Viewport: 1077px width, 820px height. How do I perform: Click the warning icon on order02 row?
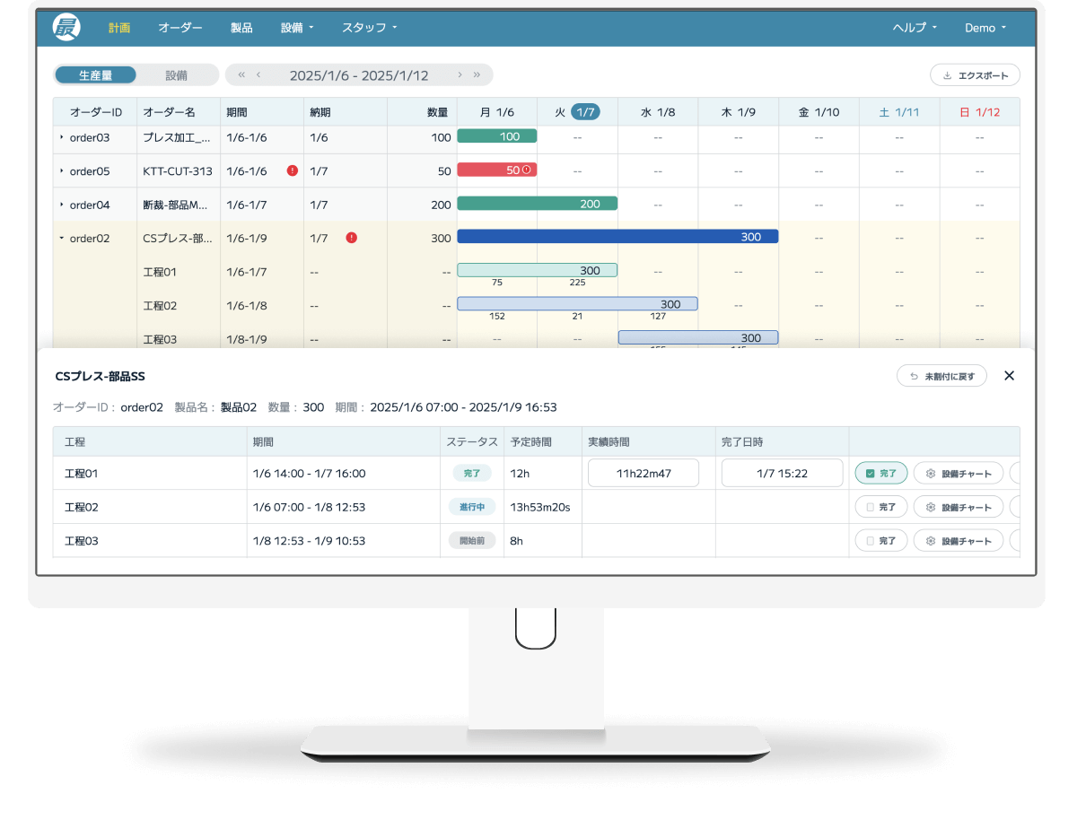pyautogui.click(x=352, y=238)
